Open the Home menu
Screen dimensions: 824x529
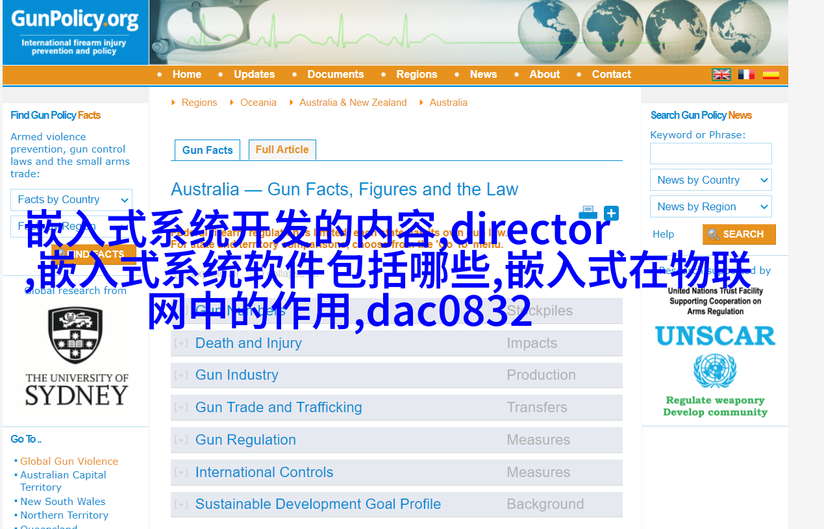click(187, 75)
